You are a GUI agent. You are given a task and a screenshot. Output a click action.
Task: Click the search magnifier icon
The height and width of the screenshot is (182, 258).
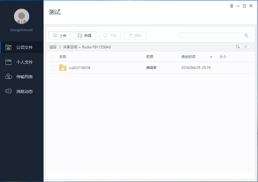click(246, 36)
